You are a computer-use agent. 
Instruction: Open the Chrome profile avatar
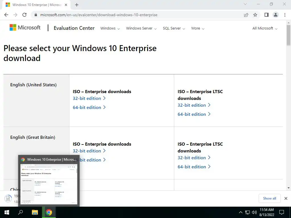[276, 15]
